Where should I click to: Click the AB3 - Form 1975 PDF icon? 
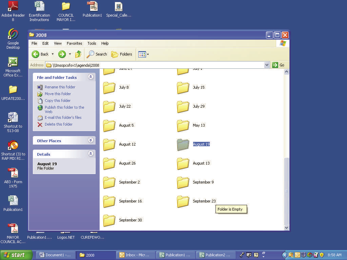[x=13, y=178]
